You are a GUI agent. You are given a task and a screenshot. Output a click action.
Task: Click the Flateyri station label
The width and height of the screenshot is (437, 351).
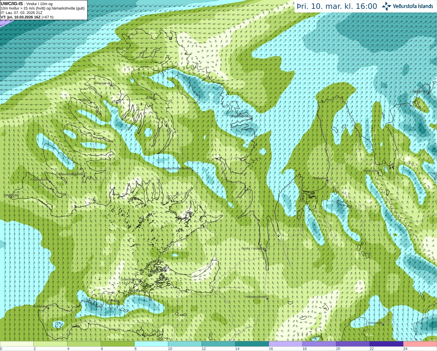point(85,100)
